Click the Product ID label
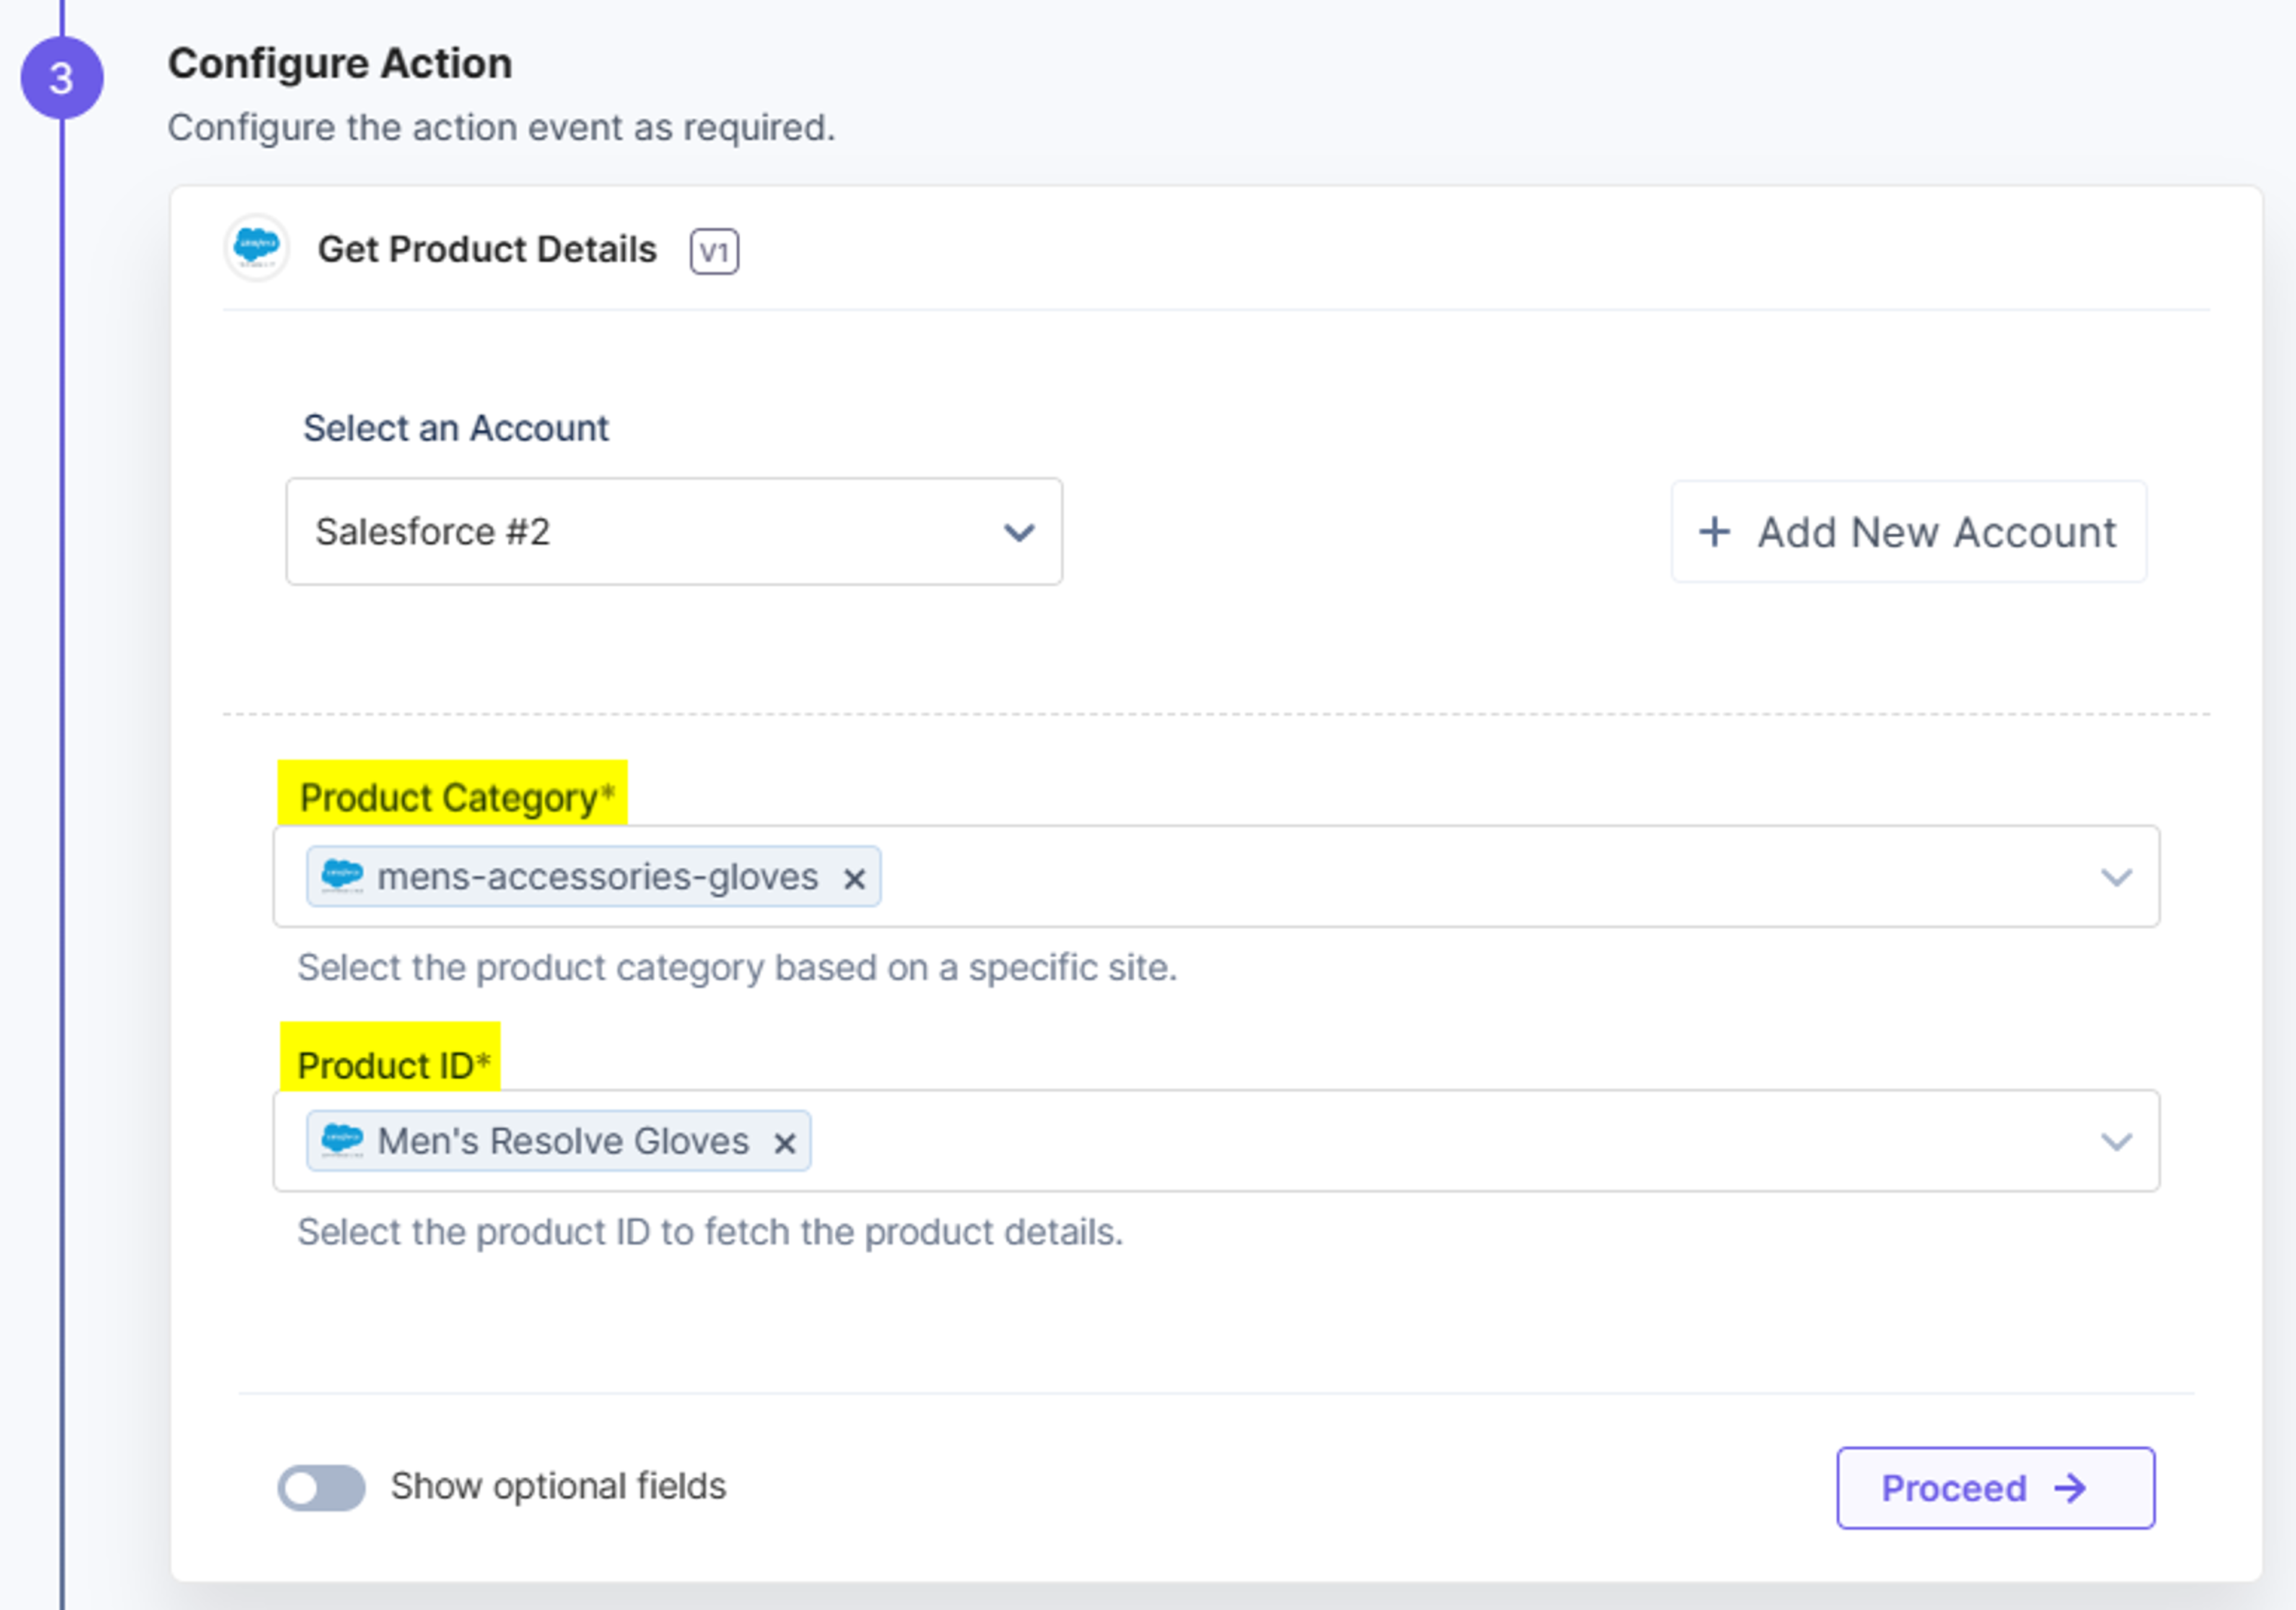This screenshot has height=1610, width=2296. tap(394, 1066)
